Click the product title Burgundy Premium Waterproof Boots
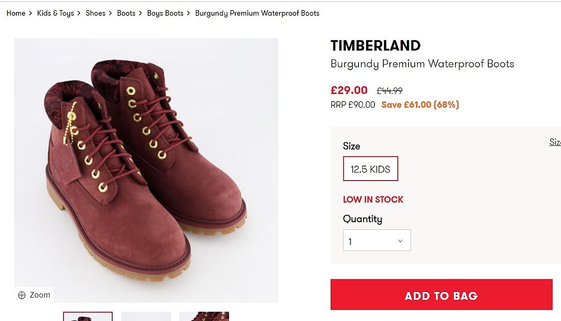 point(422,64)
